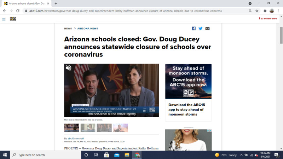283x159 pixels.
Task: Open the hamburger menu on ABC15 site
Action: click(4, 19)
